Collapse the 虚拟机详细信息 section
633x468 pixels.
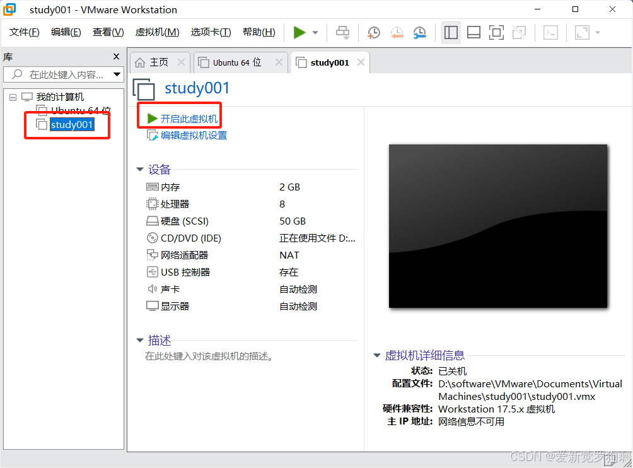point(376,355)
